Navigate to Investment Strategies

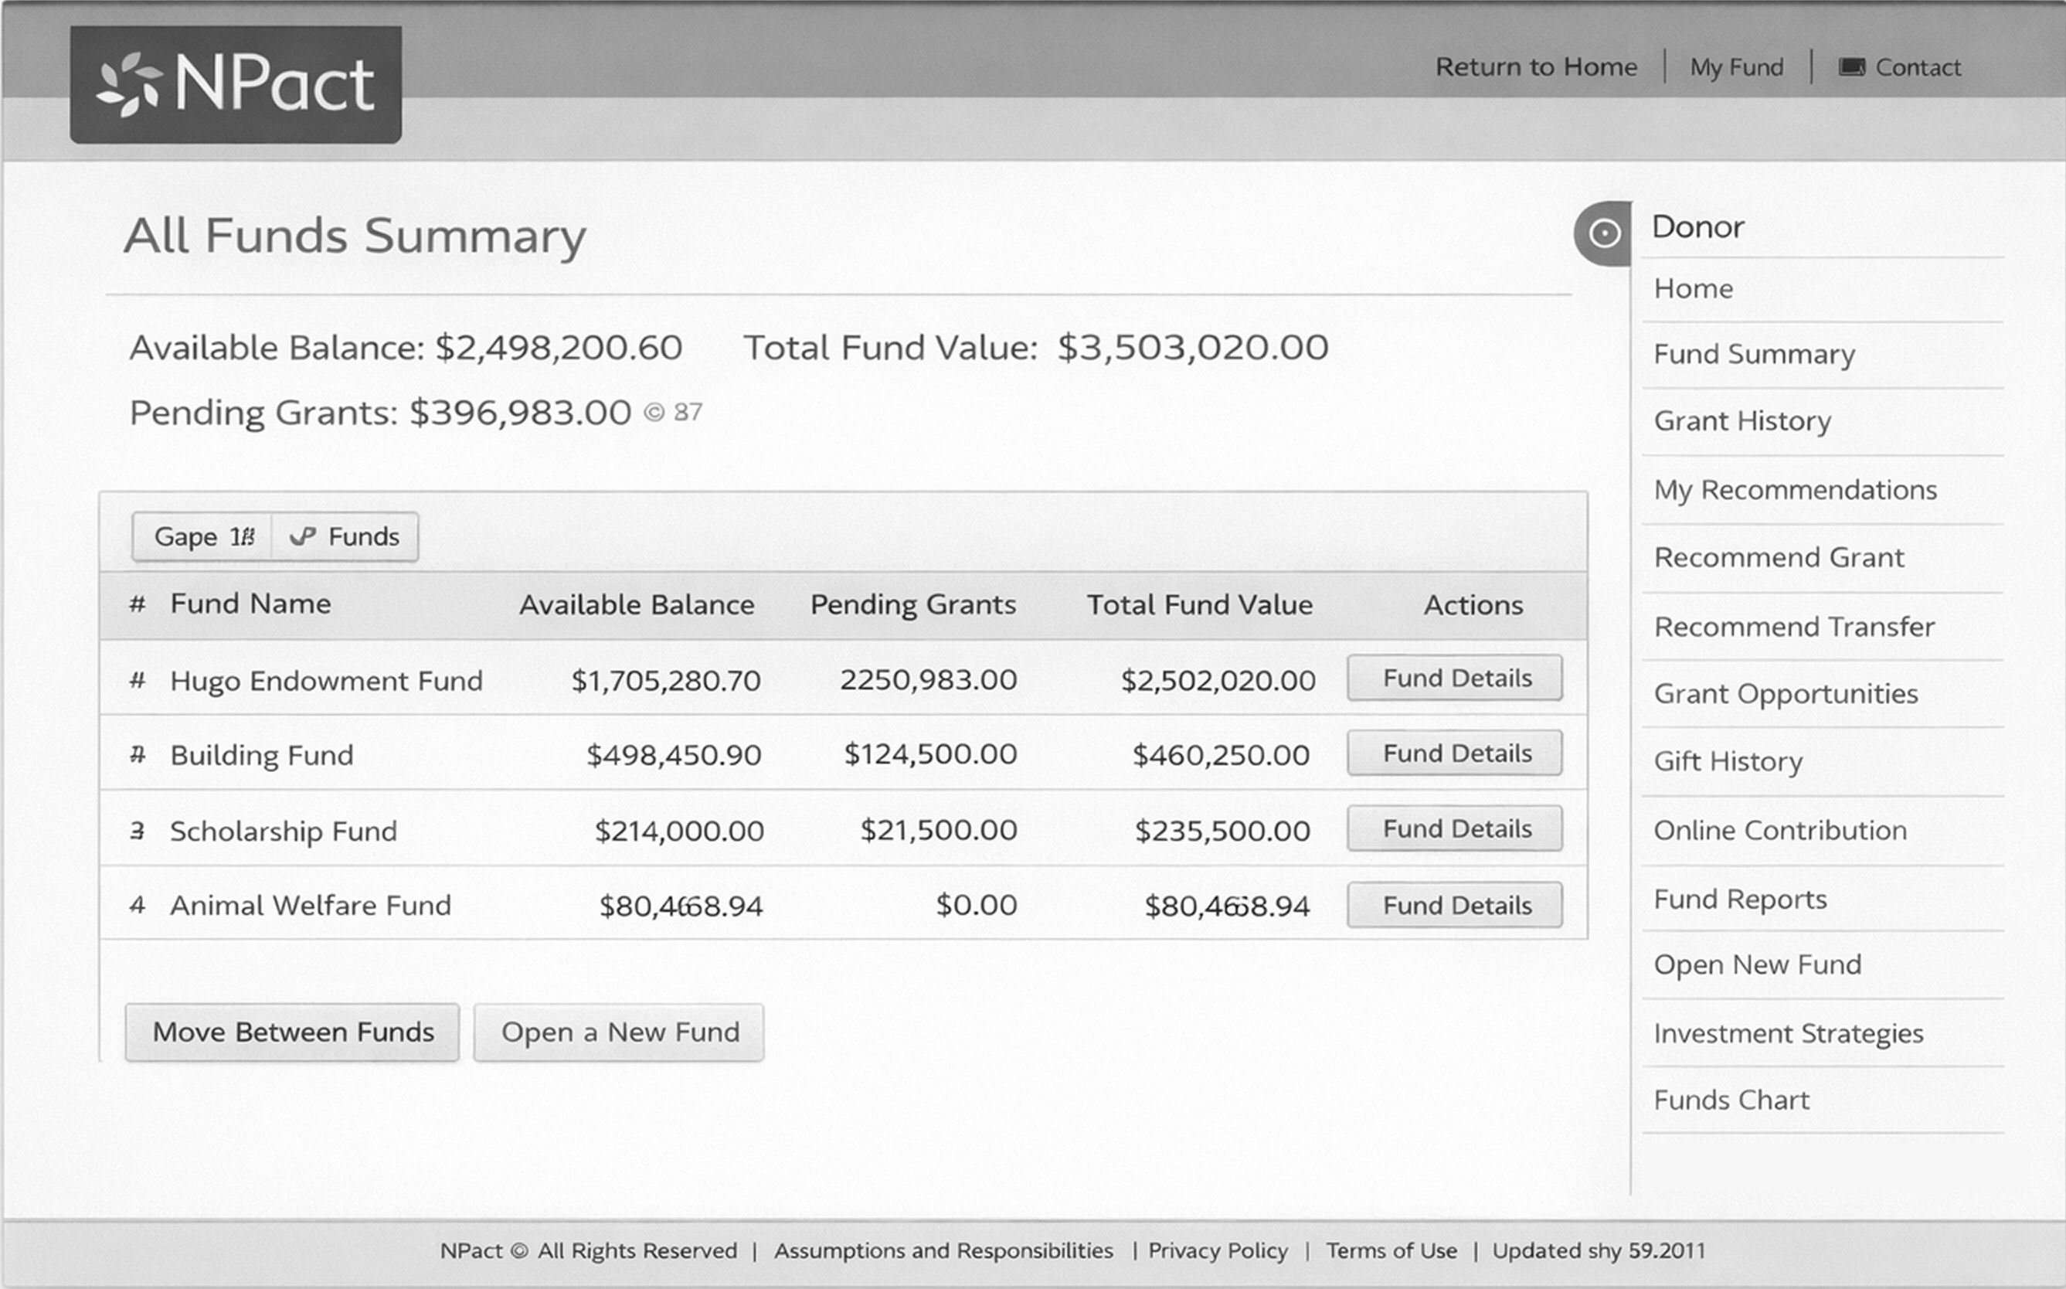[x=1788, y=1033]
